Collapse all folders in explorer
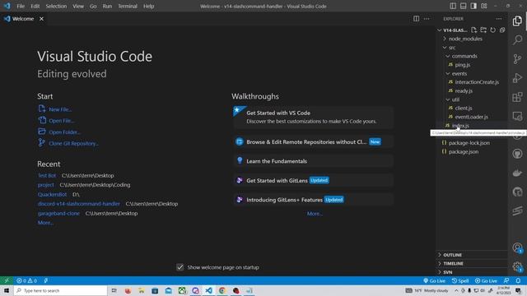Image resolution: width=527 pixels, height=296 pixels. pos(502,30)
